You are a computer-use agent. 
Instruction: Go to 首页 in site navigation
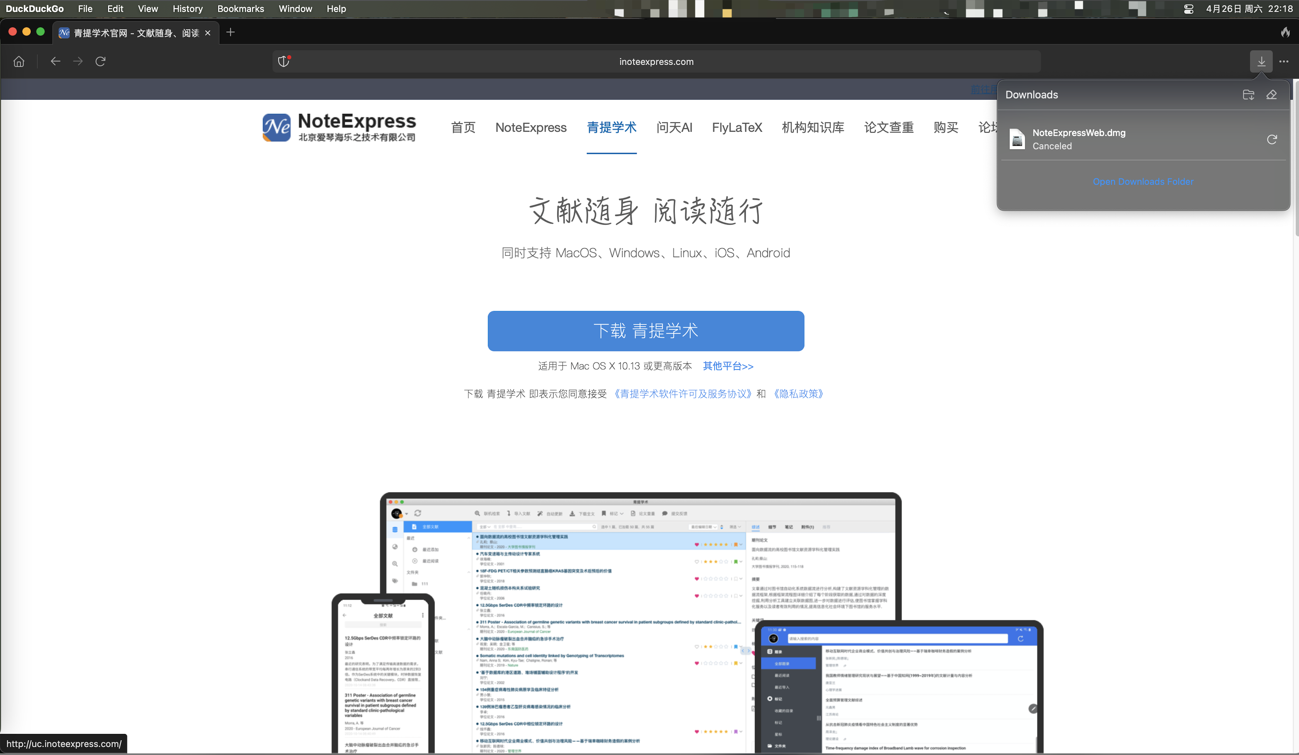[463, 127]
